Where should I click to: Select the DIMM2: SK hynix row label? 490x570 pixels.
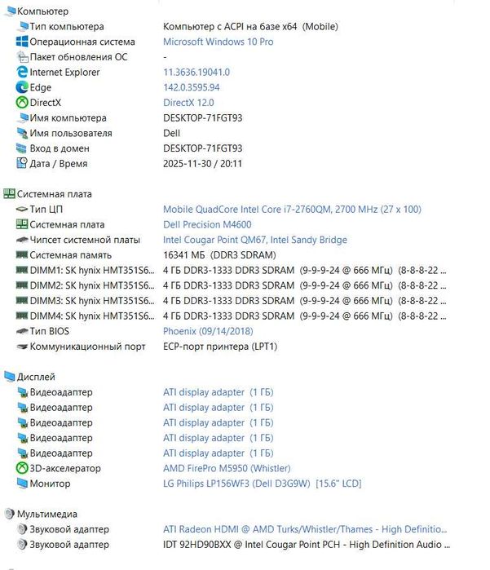pyautogui.click(x=92, y=285)
